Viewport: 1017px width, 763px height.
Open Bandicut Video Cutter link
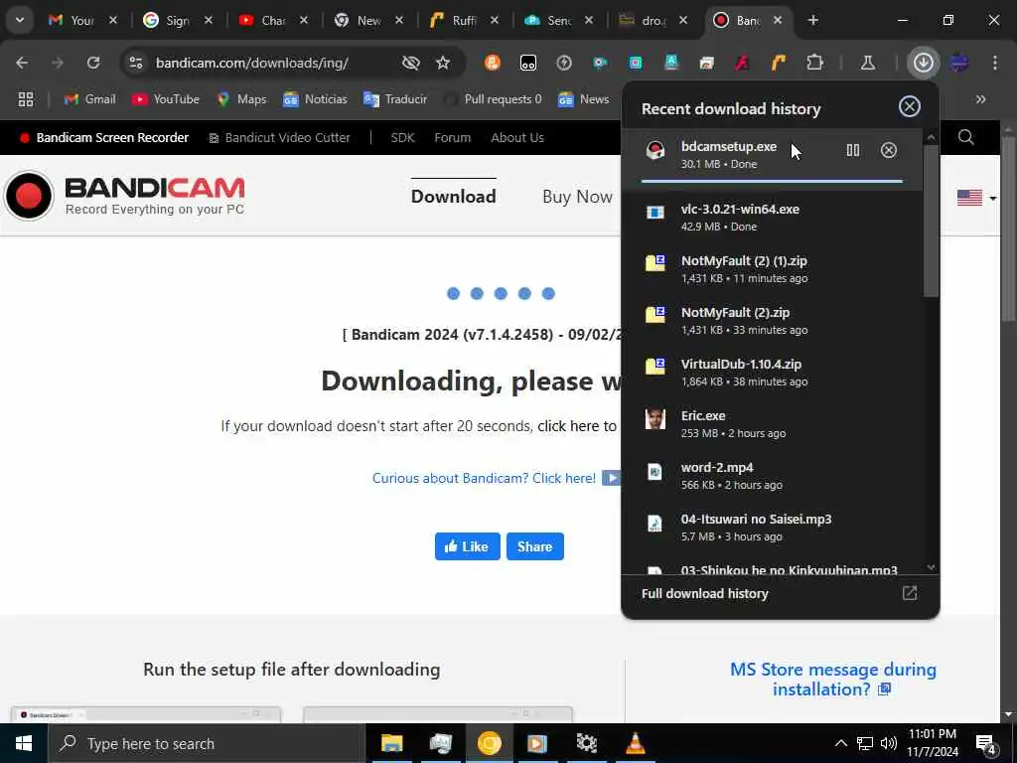coord(280,137)
